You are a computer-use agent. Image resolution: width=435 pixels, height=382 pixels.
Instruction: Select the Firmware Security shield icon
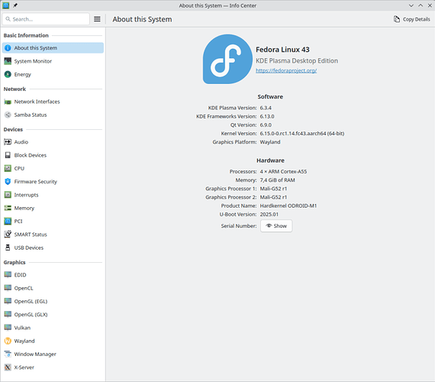tap(8, 182)
